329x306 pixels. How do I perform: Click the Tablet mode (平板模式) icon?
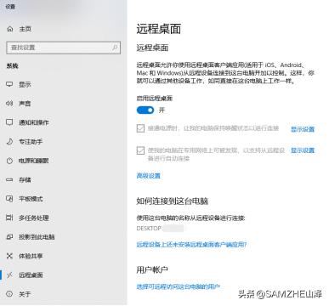[x=9, y=199]
